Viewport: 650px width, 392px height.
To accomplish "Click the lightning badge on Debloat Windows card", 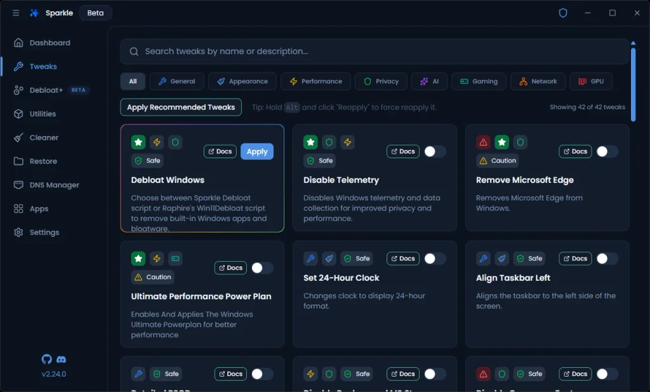I will (x=157, y=142).
